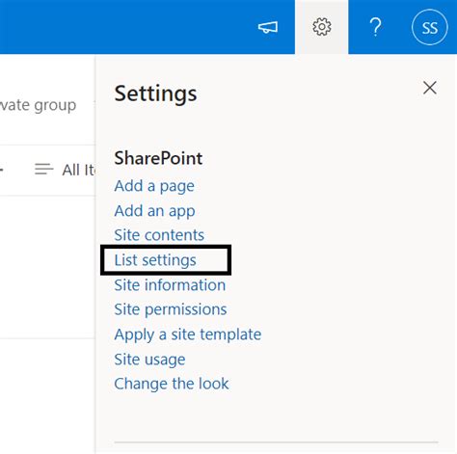Open the megaphone feedback icon
457x454 pixels.
(268, 27)
